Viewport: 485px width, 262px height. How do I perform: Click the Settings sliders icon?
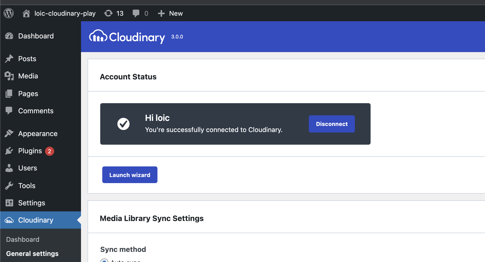(9, 203)
